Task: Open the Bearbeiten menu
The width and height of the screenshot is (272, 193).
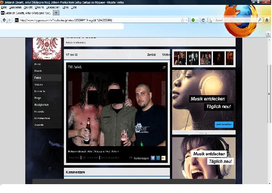Action: [x=16, y=8]
